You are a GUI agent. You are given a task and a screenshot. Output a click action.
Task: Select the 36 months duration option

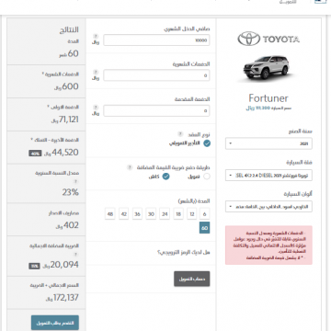(137, 214)
